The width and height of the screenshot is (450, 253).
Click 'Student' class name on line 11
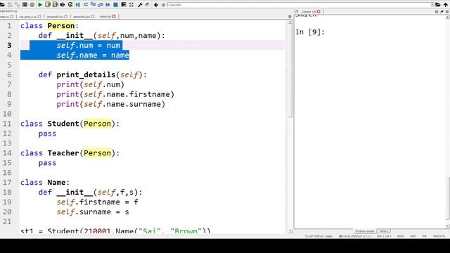pyautogui.click(x=63, y=124)
